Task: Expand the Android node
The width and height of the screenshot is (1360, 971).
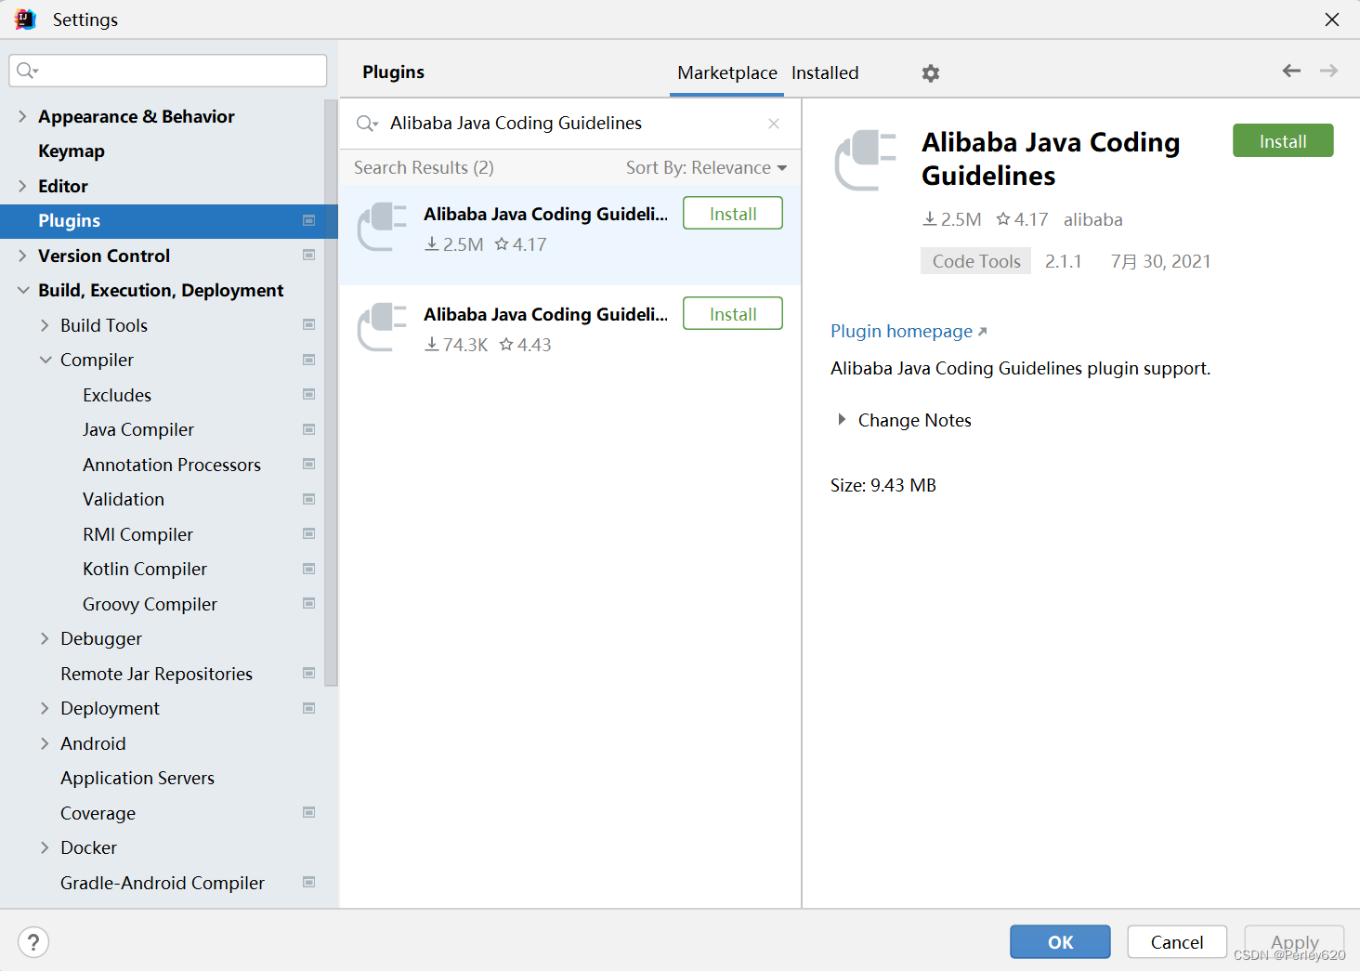Action: tap(45, 743)
